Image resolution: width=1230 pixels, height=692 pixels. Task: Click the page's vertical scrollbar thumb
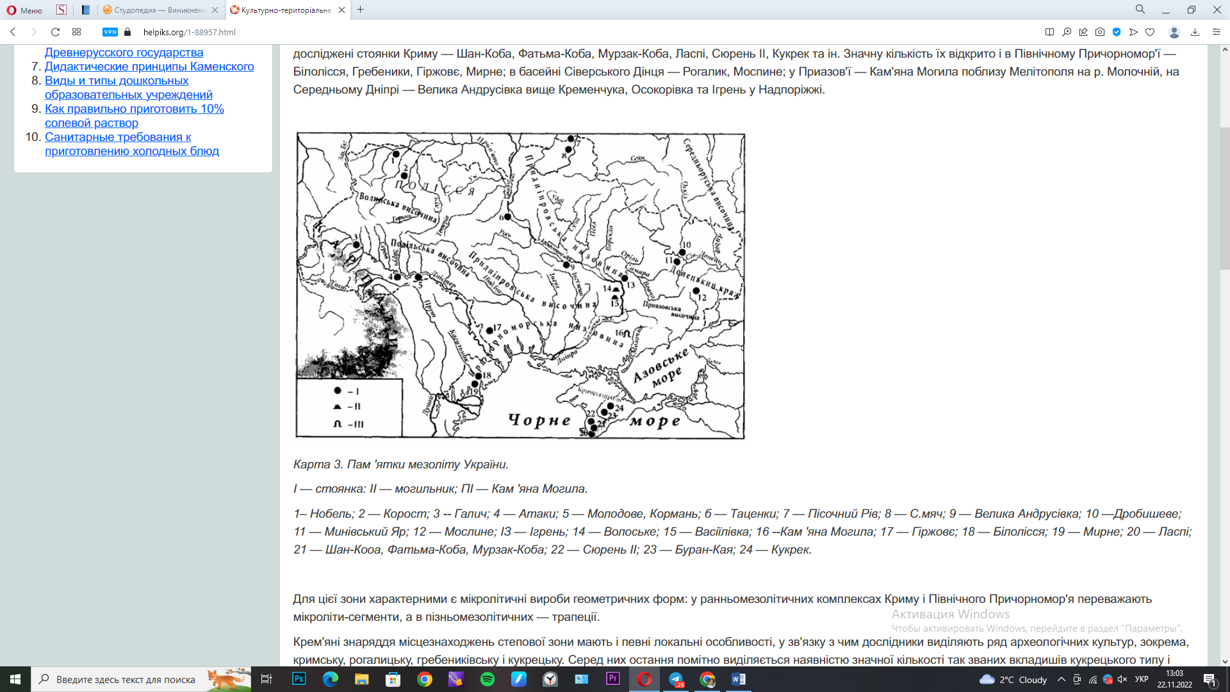pyautogui.click(x=1225, y=199)
